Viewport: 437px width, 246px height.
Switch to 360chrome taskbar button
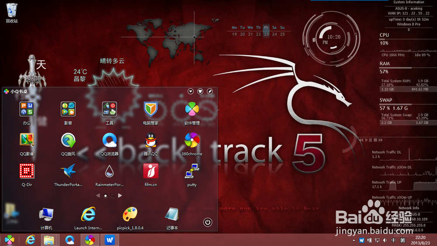90,240
